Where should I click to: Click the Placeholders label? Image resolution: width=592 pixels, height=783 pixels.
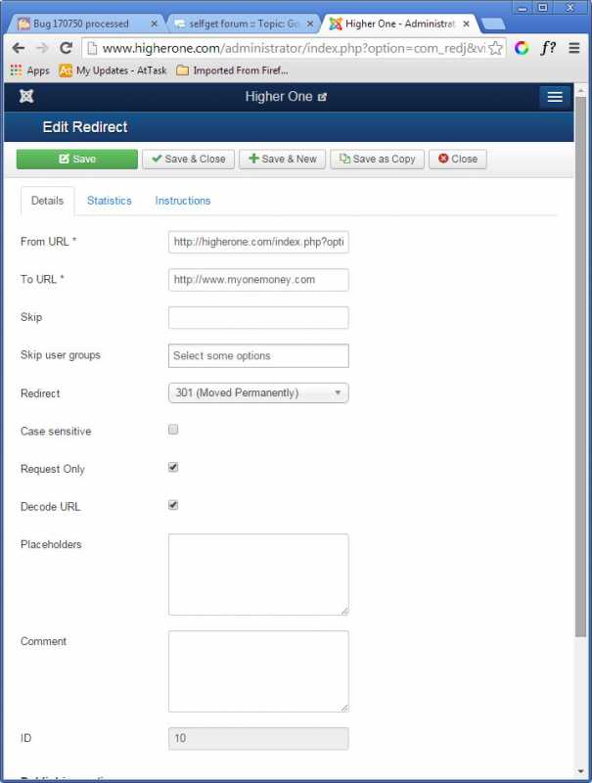51,544
